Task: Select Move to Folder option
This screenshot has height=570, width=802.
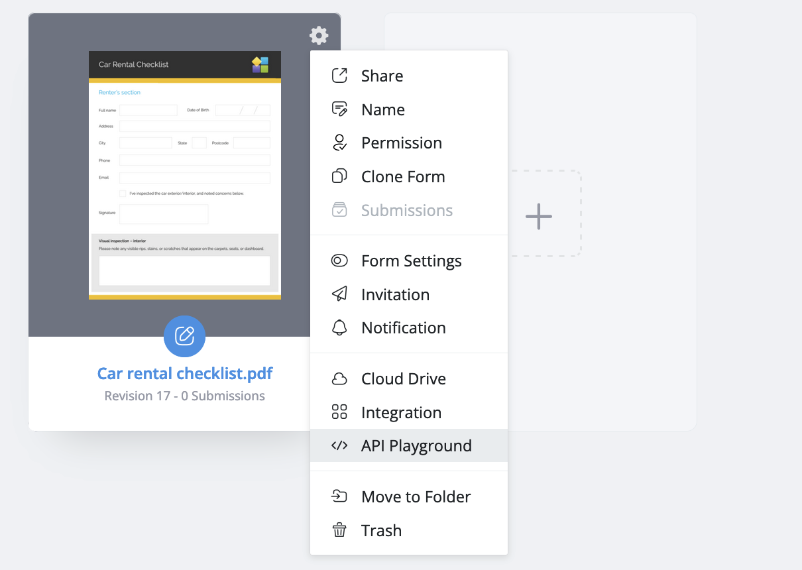Action: [416, 496]
